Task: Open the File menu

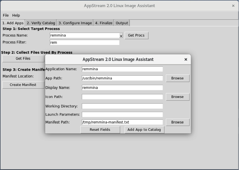Action: [5, 15]
